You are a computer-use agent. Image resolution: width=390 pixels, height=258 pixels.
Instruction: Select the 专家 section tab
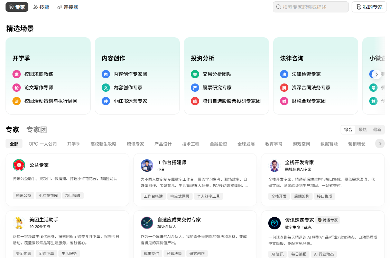pyautogui.click(x=12, y=129)
